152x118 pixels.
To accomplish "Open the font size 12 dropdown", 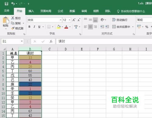I will click(70, 20).
